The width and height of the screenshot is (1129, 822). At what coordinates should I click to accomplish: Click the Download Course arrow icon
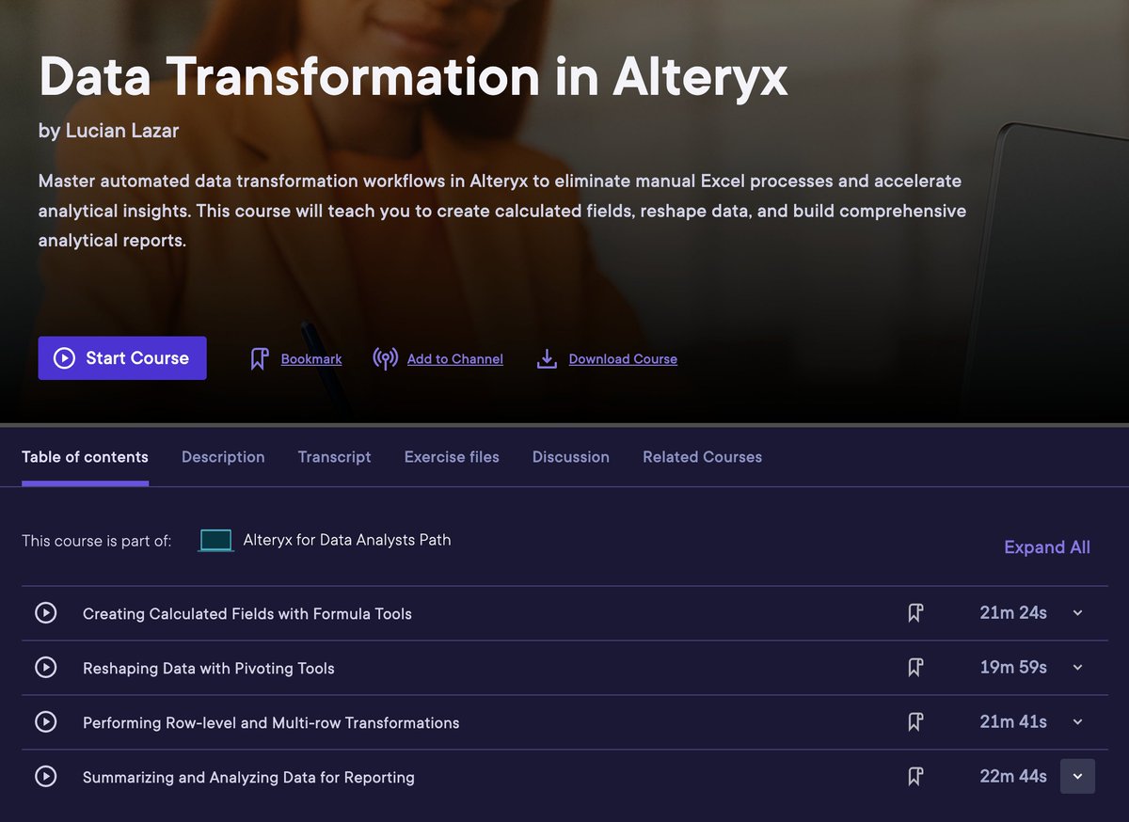546,358
